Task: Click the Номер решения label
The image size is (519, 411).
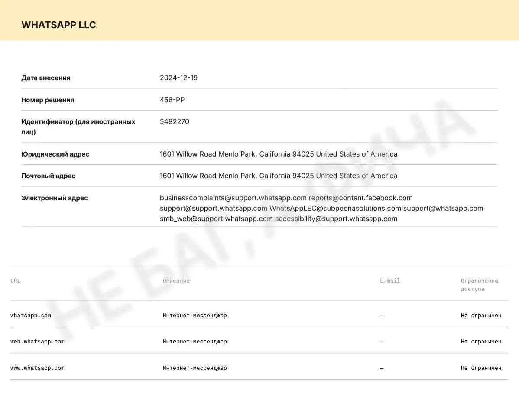Action: pos(48,100)
